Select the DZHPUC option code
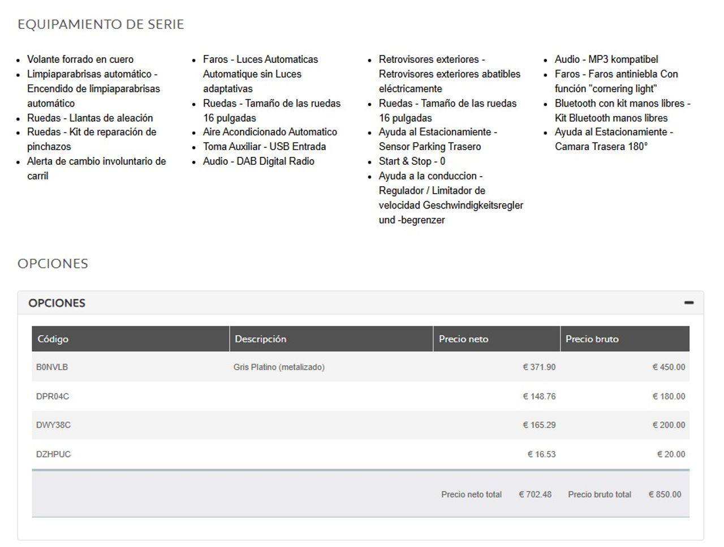Viewport: 724px width, 547px height. point(53,454)
